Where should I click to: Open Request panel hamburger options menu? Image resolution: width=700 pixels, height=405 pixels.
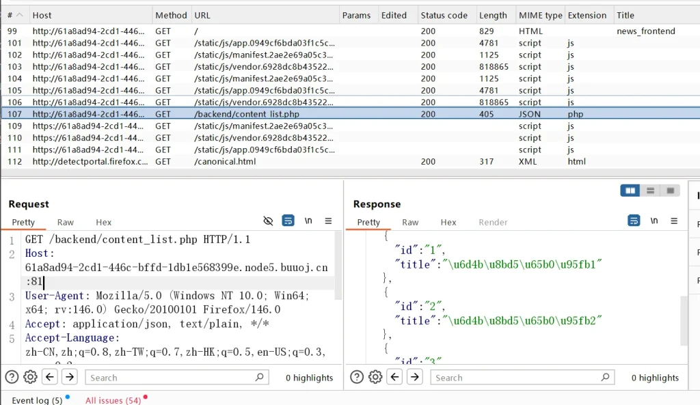tap(328, 221)
